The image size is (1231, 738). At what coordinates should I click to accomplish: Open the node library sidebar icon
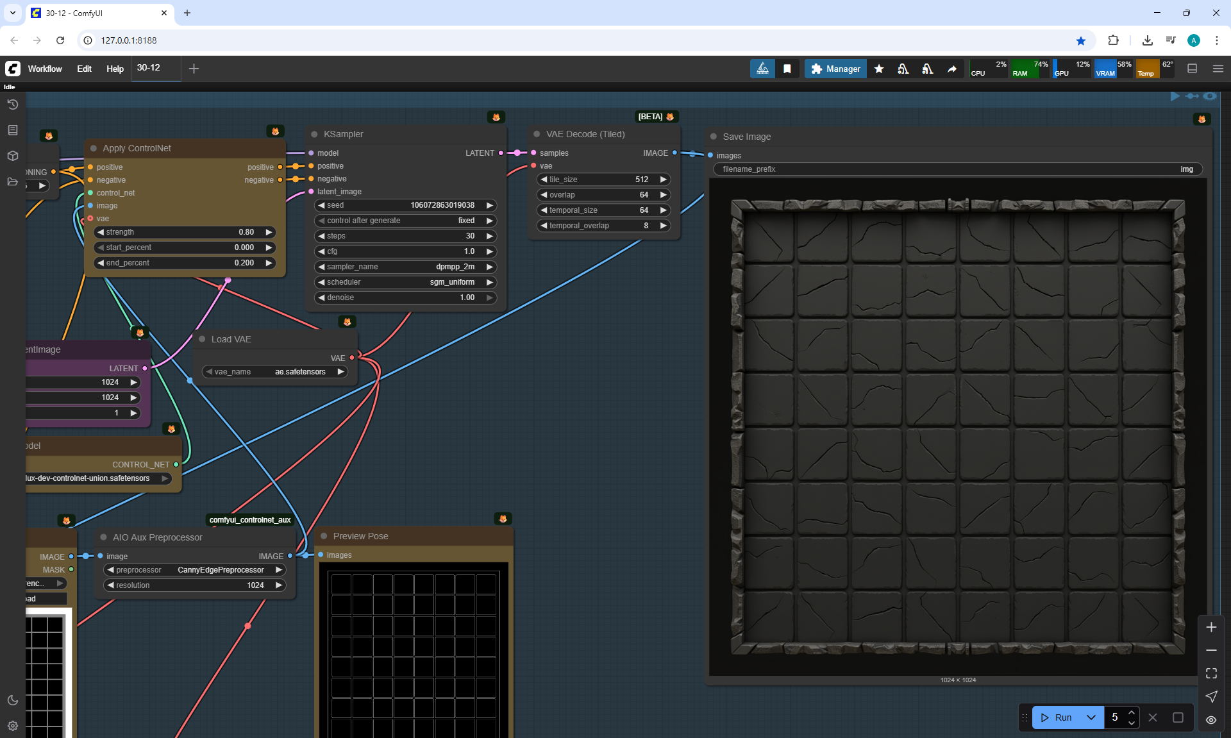coord(12,130)
